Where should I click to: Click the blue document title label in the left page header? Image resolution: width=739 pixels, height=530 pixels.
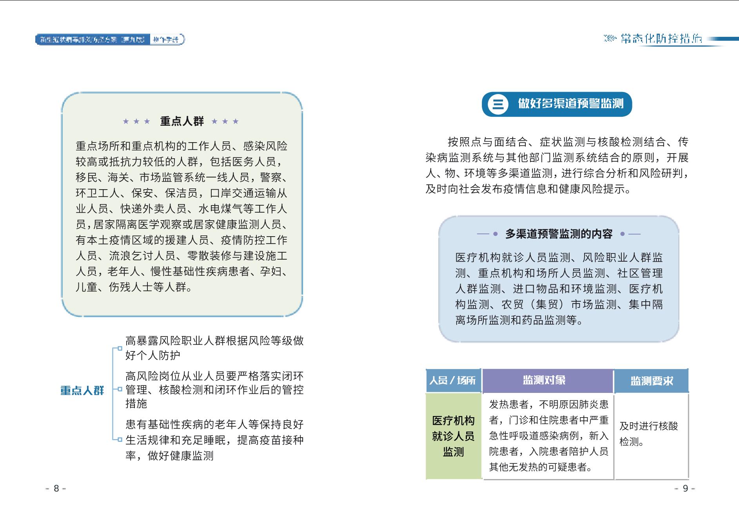[93, 40]
